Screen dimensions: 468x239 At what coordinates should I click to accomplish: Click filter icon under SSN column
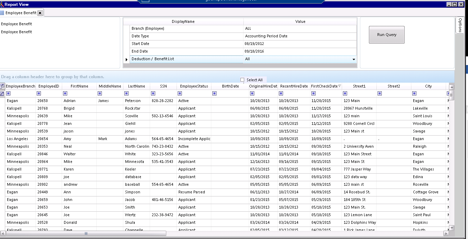153,93
